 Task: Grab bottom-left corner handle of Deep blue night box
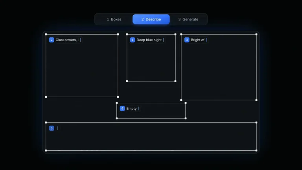(127, 81)
